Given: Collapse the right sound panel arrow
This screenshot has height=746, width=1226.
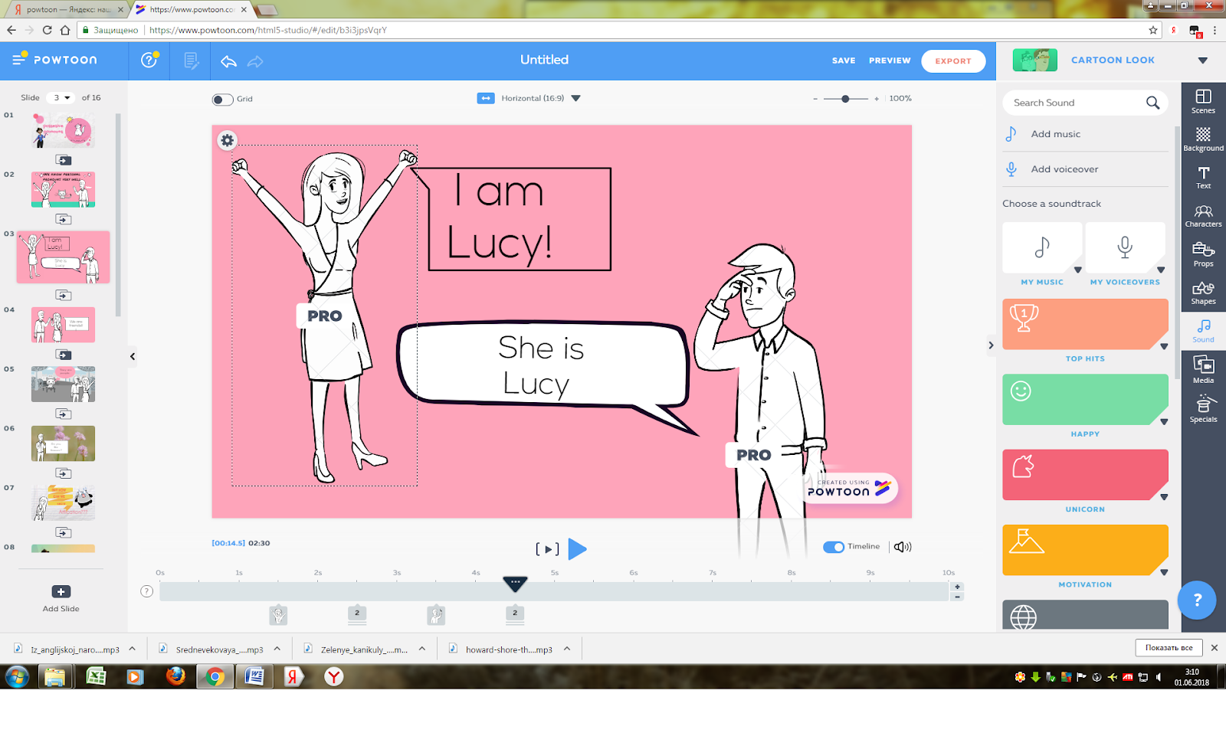Looking at the screenshot, I should click(x=991, y=345).
